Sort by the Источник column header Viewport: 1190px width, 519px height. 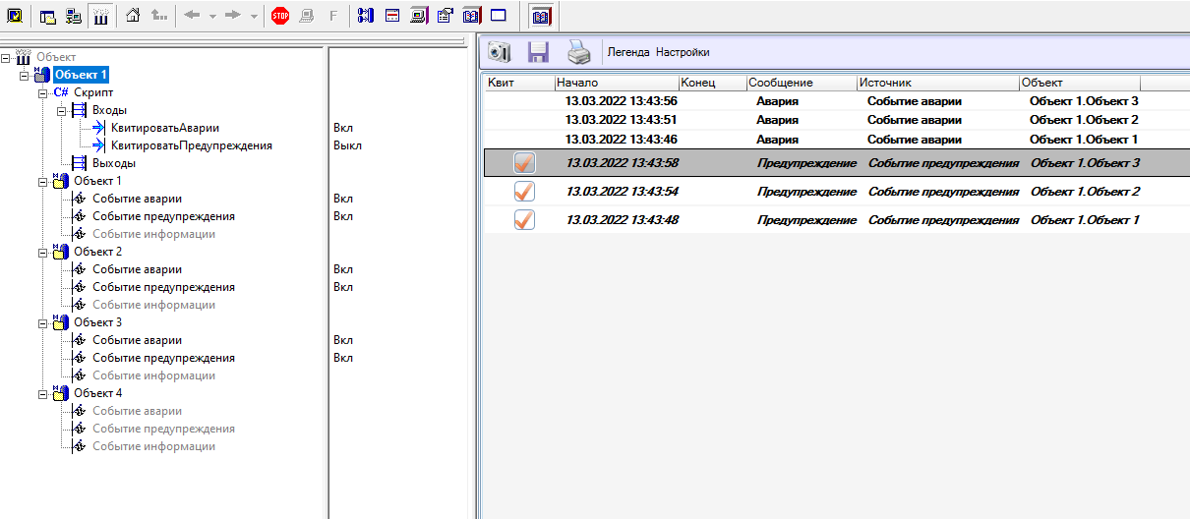click(x=938, y=83)
